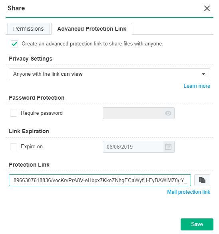Image resolution: width=219 pixels, height=234 pixels.
Task: Uncheck the create advanced protection link checkbox
Action: click(x=14, y=44)
